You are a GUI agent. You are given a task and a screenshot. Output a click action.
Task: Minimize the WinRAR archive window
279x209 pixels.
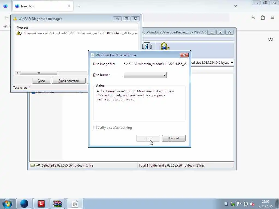click(x=211, y=32)
